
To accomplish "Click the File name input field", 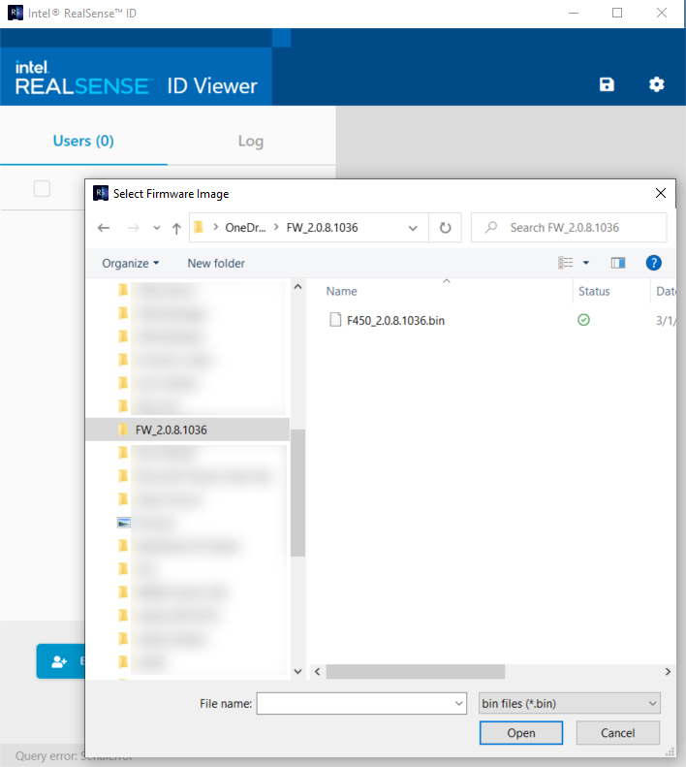I will [x=356, y=703].
